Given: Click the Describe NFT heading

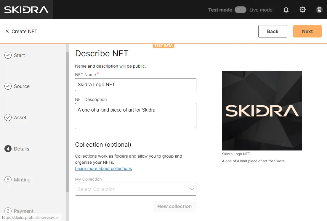Looking at the screenshot, I should [x=102, y=54].
